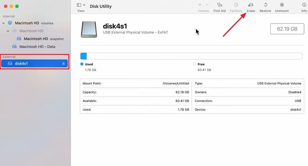Click the Disk Utility window title

101,6
